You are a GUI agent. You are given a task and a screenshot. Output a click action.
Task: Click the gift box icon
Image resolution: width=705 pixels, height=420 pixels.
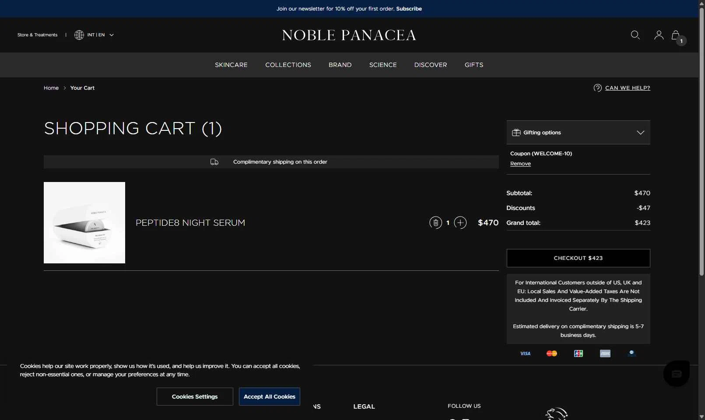coord(516,133)
